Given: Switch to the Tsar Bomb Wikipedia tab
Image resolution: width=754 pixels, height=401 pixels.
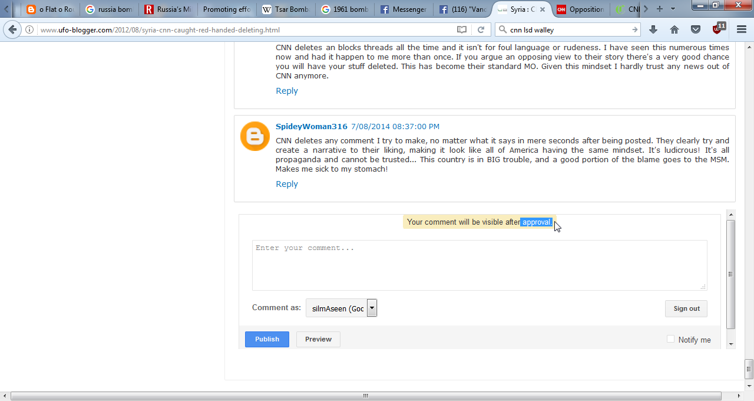Looking at the screenshot, I should tap(285, 9).
